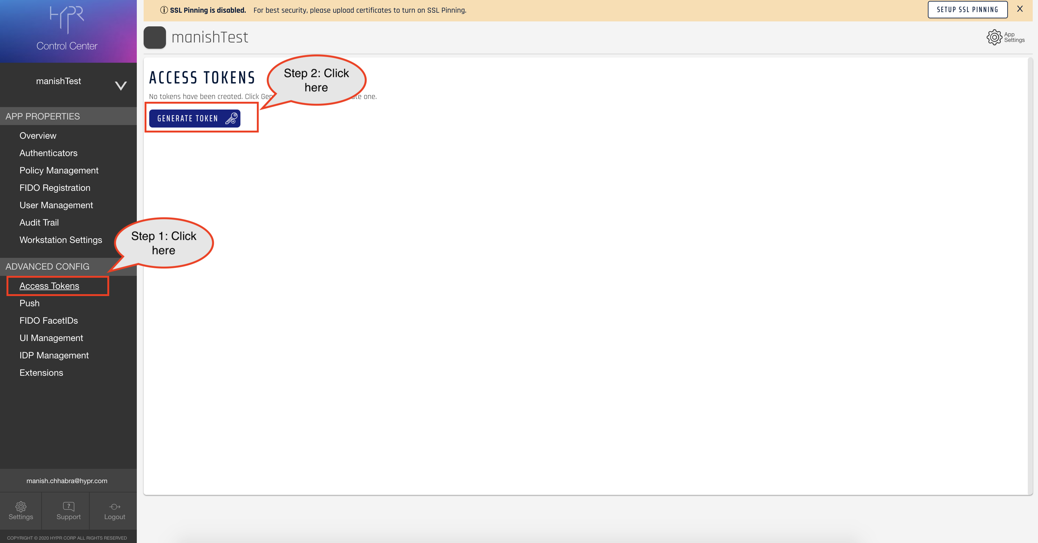Click the SSL banner info icon

(x=163, y=10)
